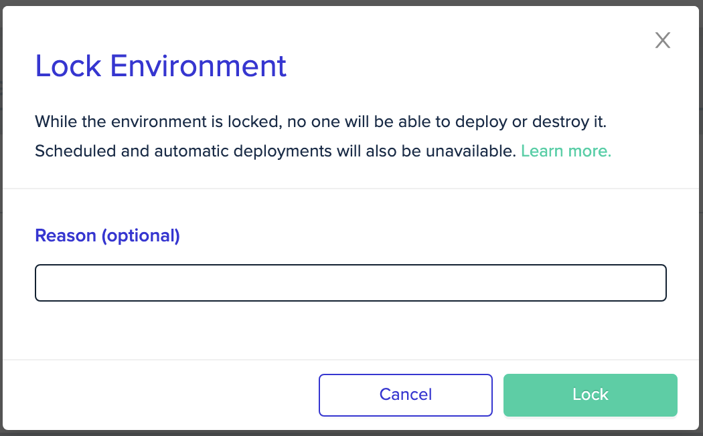Select the Lock Environment dialog title
703x436 pixels.
(161, 66)
